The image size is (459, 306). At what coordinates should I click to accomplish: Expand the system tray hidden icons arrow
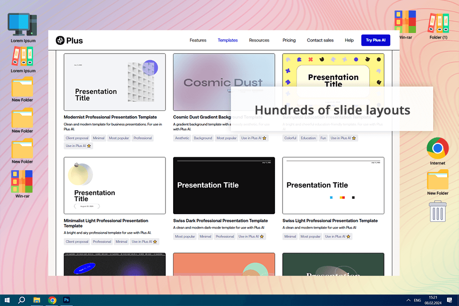(408, 300)
